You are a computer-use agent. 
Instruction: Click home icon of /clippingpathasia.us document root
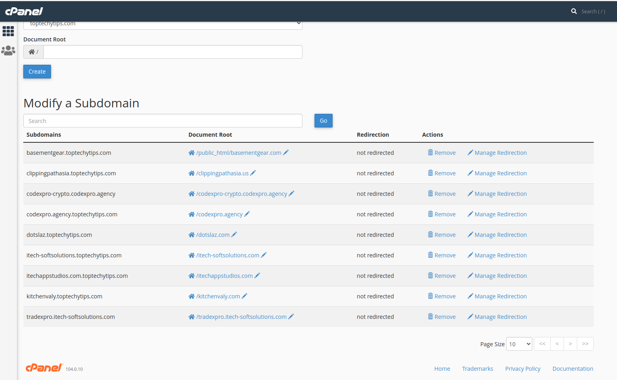192,173
